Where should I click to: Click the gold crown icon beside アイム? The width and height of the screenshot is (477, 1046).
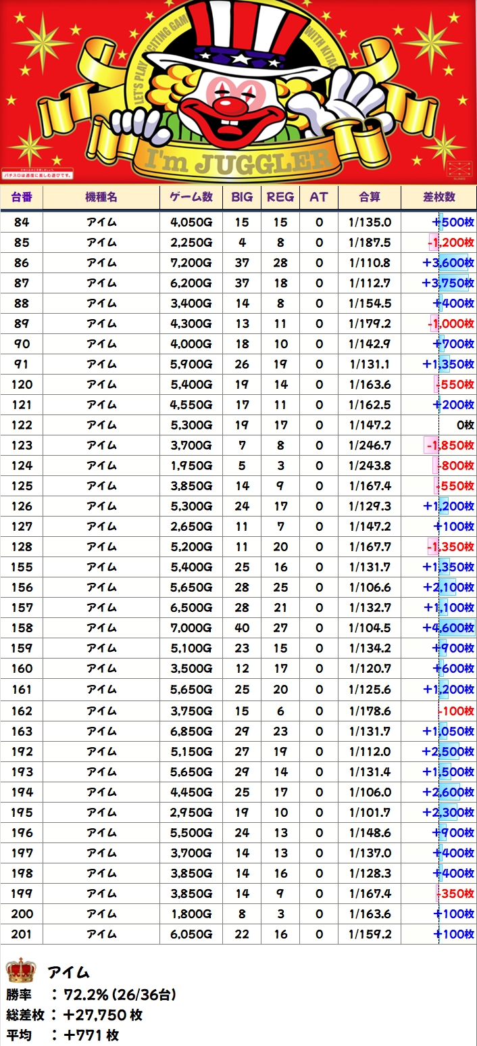[x=20, y=971]
